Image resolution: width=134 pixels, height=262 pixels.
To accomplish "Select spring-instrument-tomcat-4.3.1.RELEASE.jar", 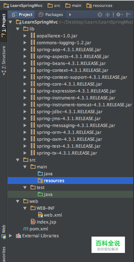I will tap(84, 105).
